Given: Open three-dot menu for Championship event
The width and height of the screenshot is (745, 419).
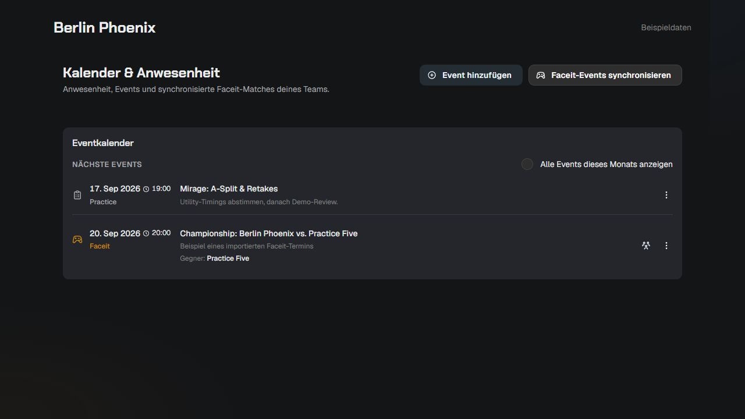Looking at the screenshot, I should (x=666, y=246).
